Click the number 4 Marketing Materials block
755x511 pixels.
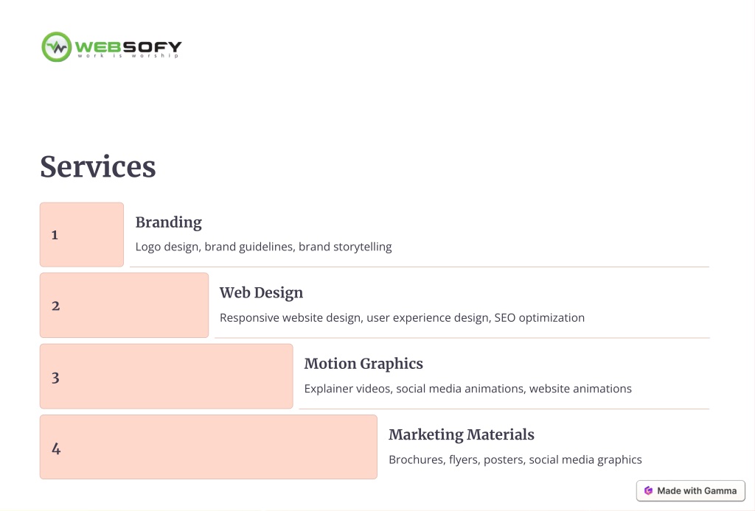pyautogui.click(x=209, y=447)
